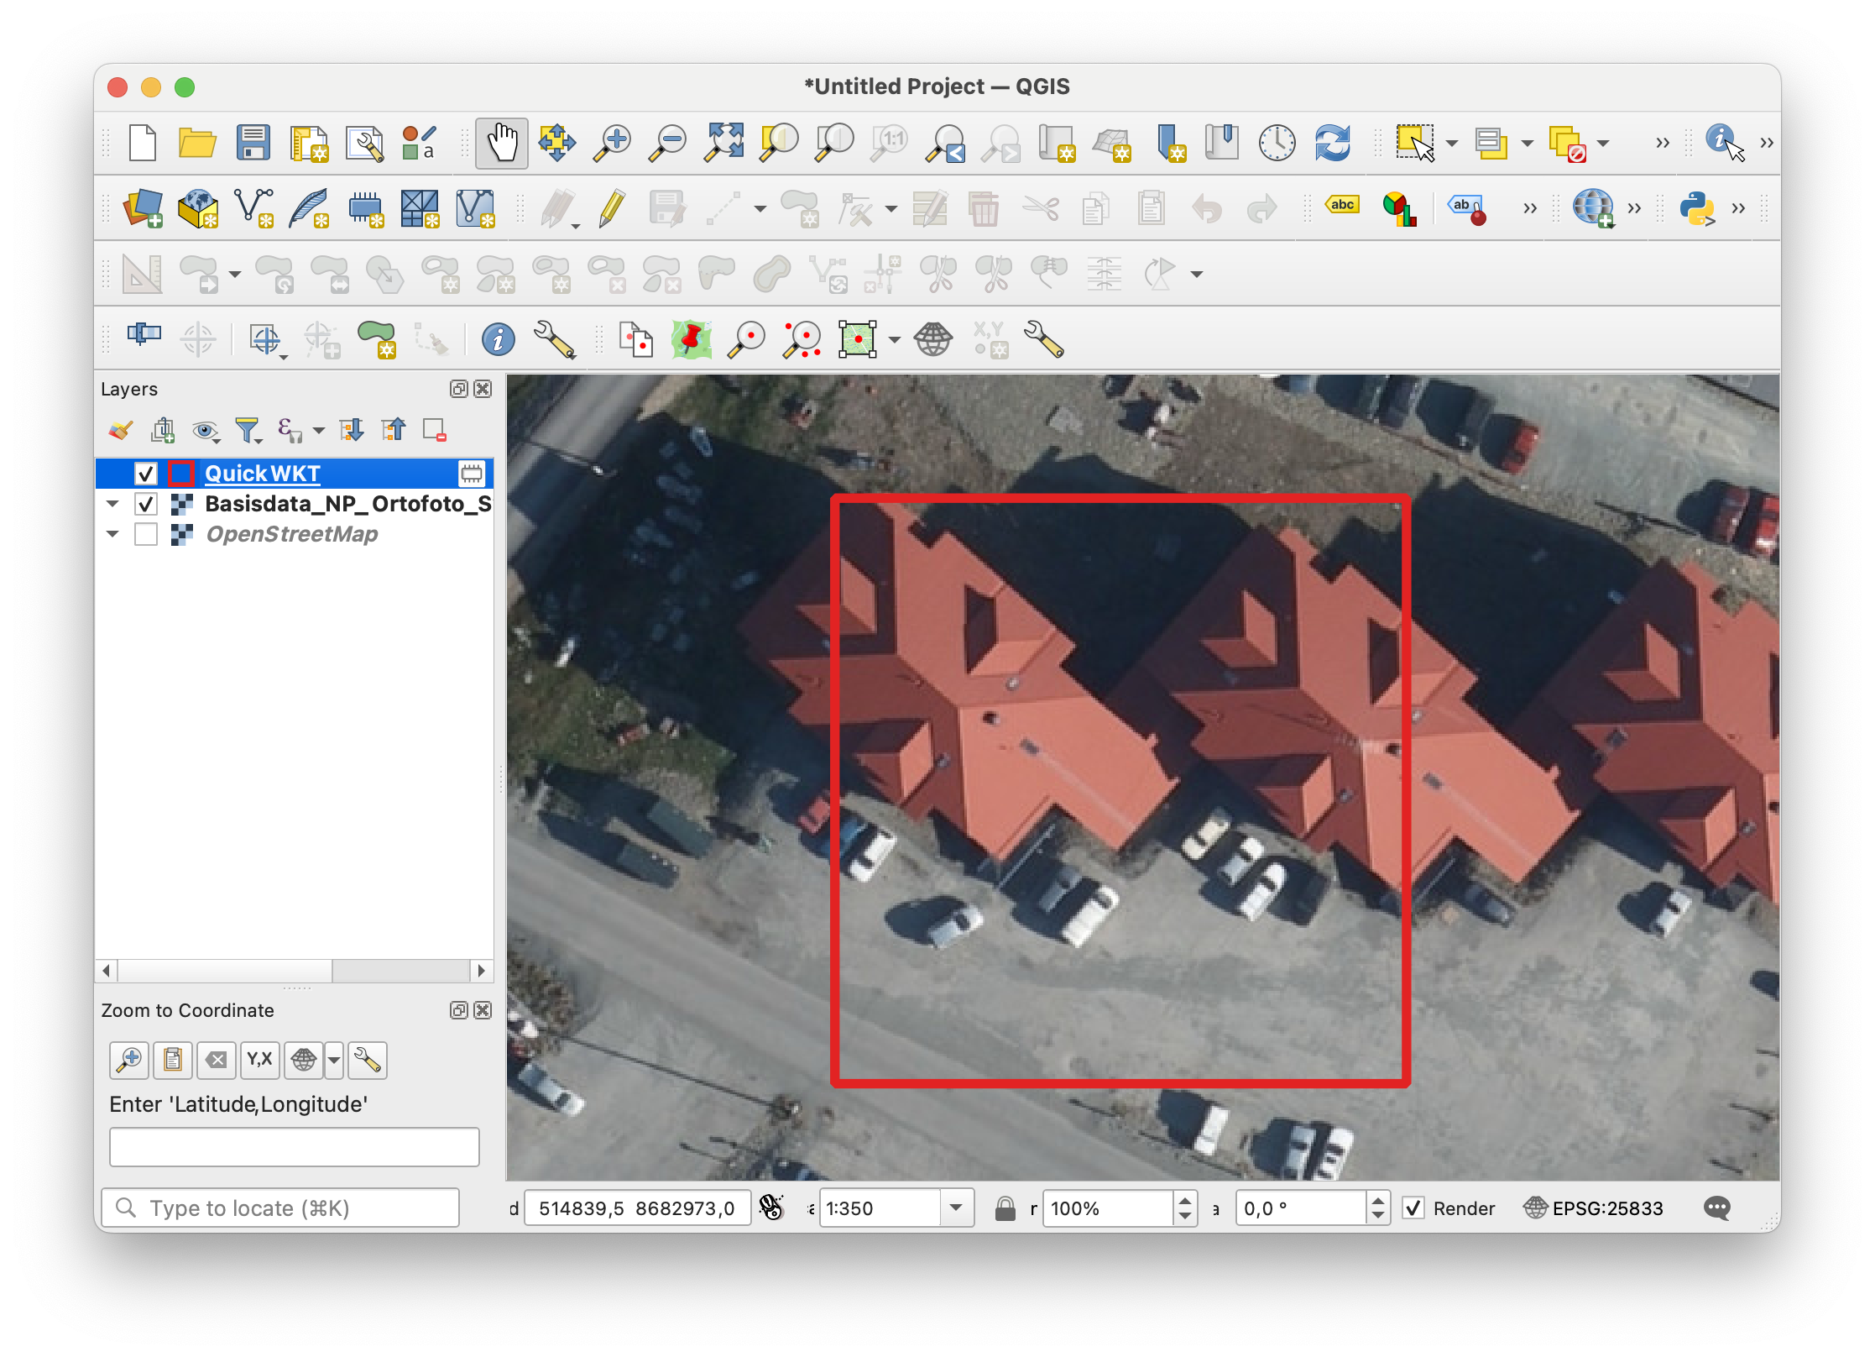Click the Type to locate search field
The height and width of the screenshot is (1357, 1875).
click(x=280, y=1208)
